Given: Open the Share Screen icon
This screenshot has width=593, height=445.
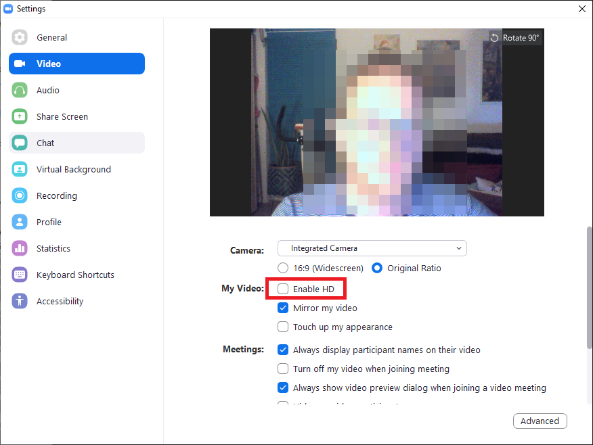Looking at the screenshot, I should pyautogui.click(x=20, y=116).
